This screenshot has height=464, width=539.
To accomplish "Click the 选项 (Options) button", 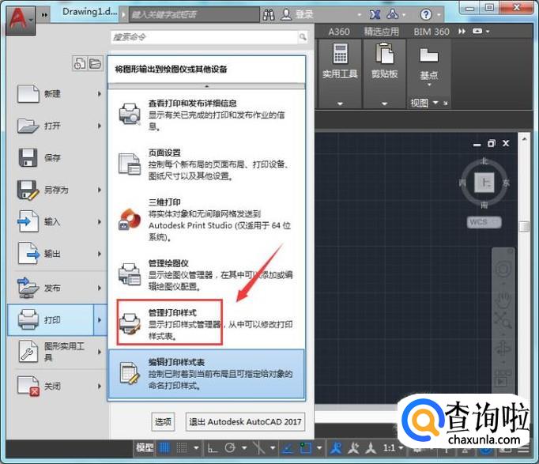I will (x=163, y=421).
